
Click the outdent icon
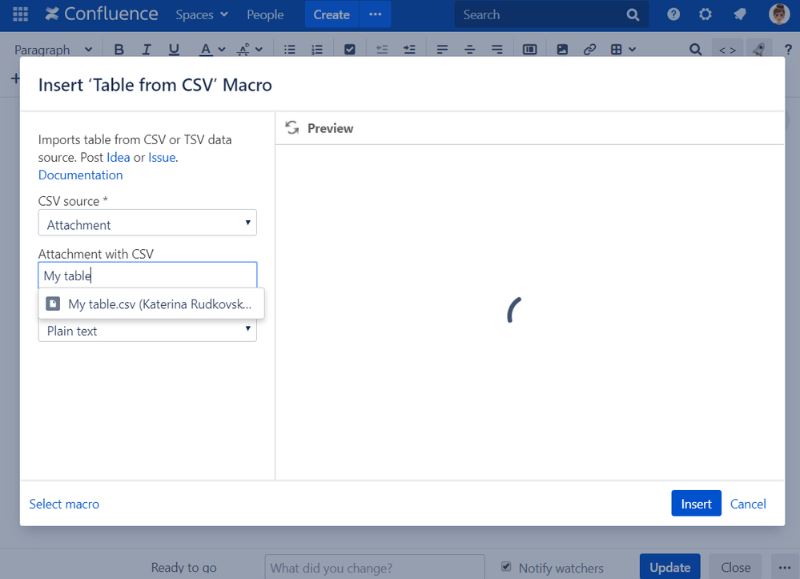(382, 50)
